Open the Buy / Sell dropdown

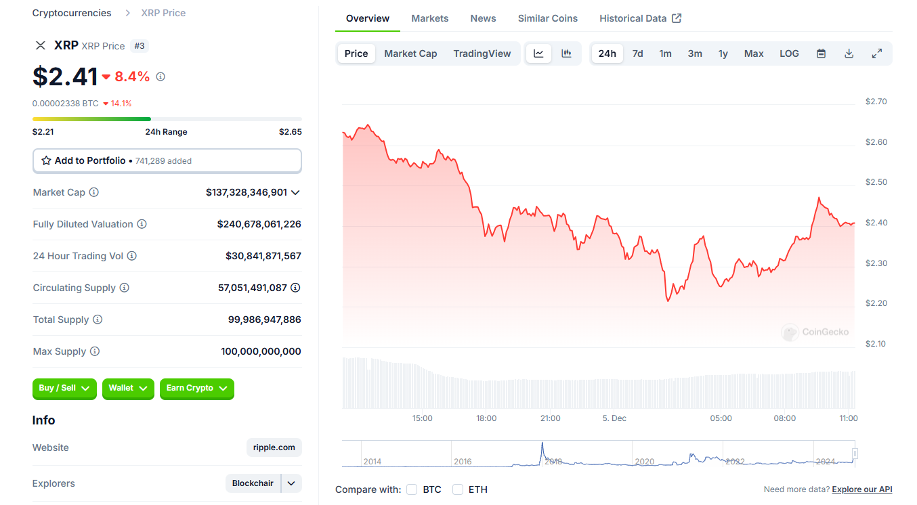[x=64, y=388]
